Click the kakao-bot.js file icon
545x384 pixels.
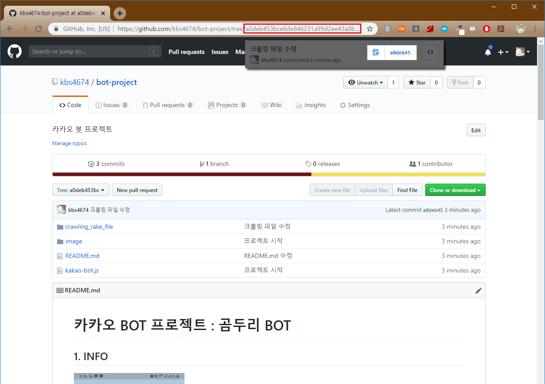pyautogui.click(x=60, y=271)
